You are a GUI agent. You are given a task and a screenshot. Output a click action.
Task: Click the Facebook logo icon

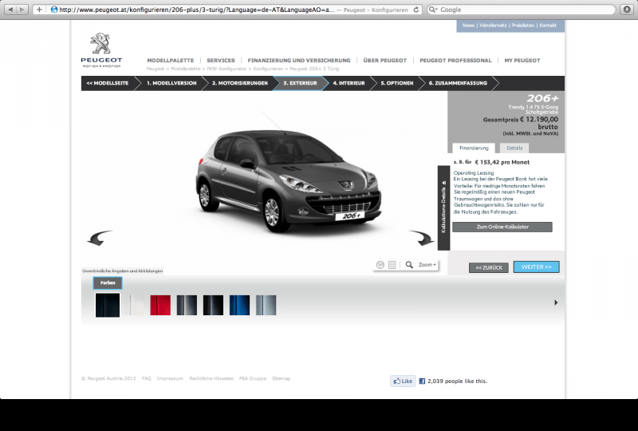coord(422,382)
